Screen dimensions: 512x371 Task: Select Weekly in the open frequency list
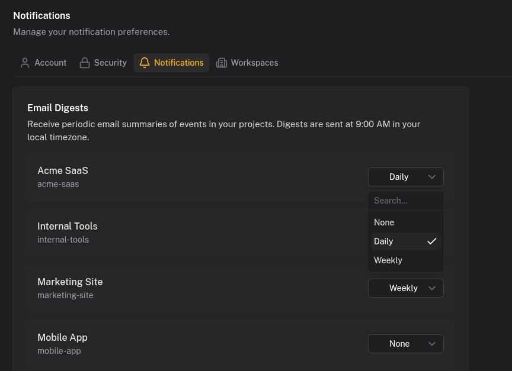click(x=388, y=260)
